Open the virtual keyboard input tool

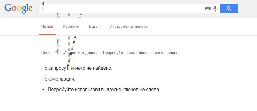pos(207,8)
